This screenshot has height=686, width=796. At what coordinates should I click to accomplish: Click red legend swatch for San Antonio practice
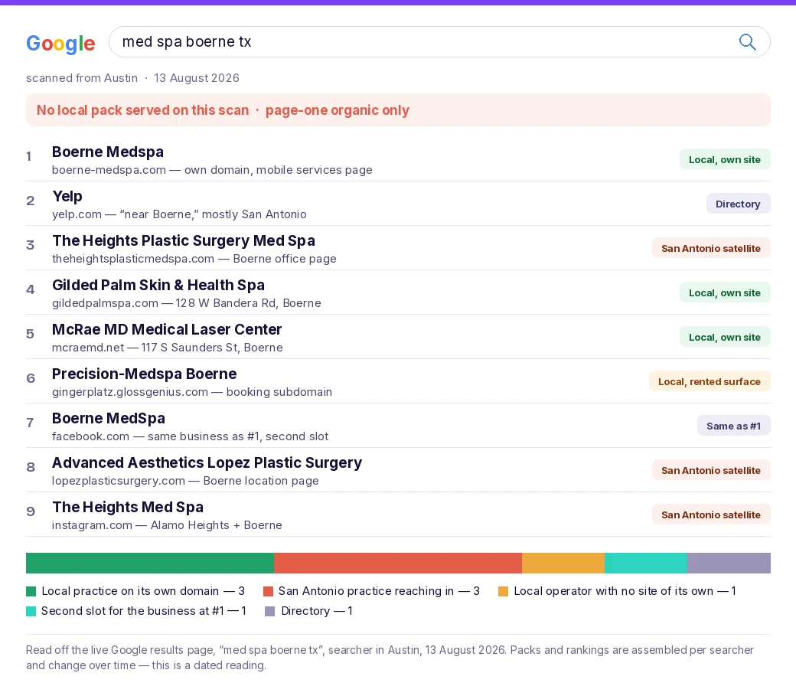[x=268, y=592]
